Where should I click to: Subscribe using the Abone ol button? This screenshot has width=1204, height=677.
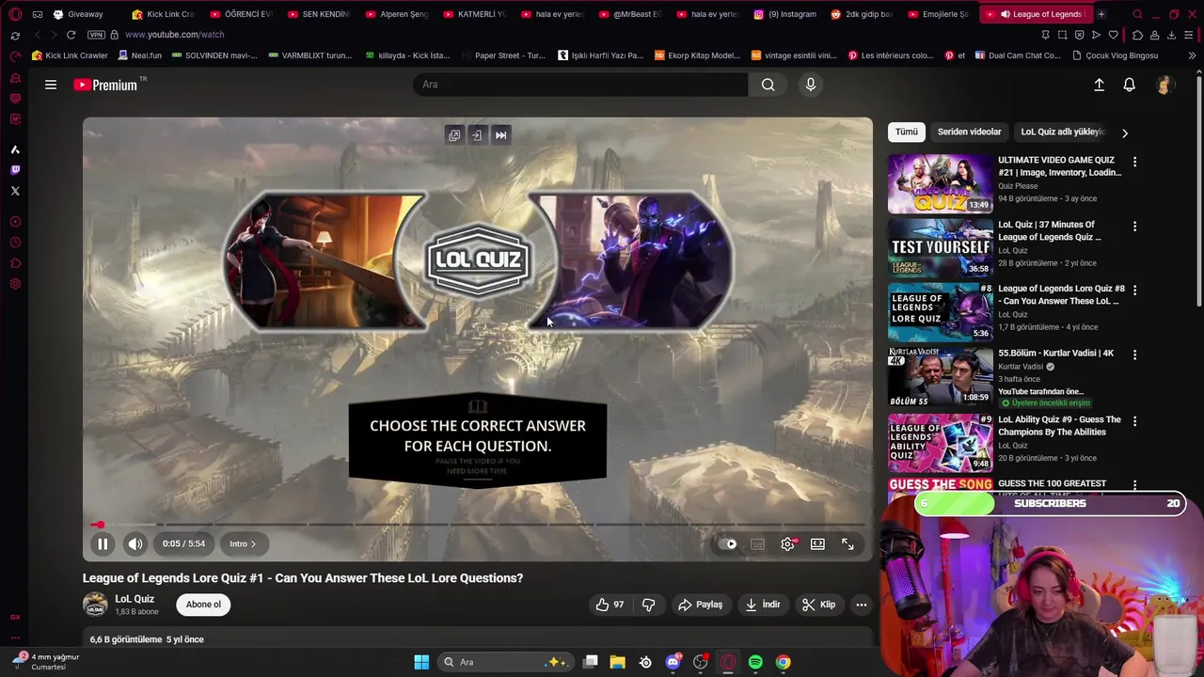click(x=203, y=605)
